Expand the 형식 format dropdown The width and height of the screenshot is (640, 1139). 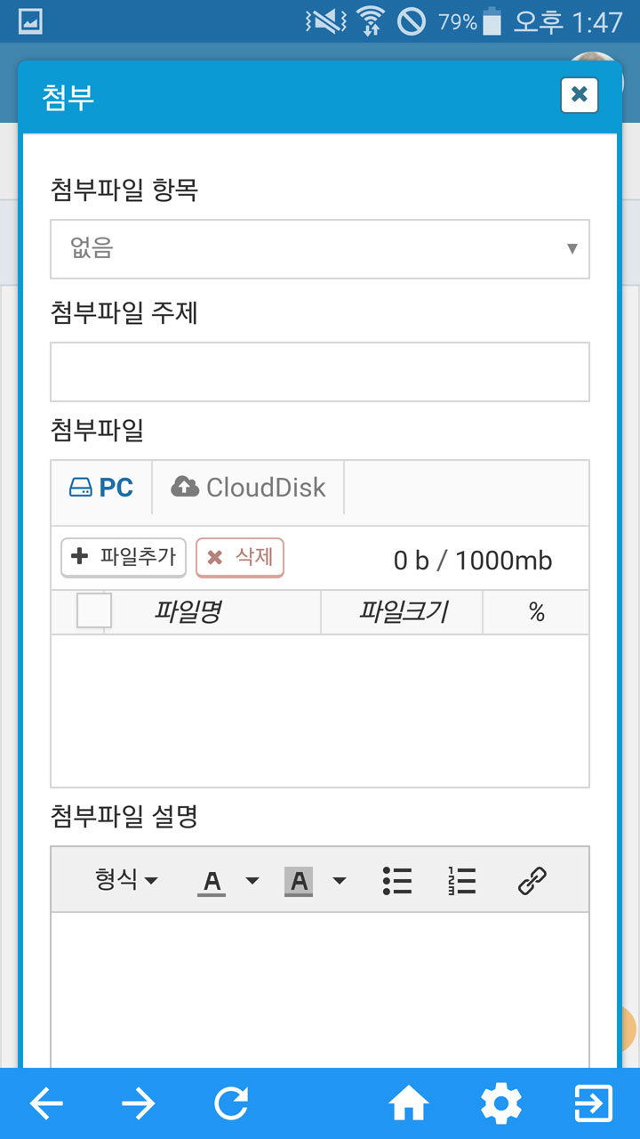pyautogui.click(x=126, y=880)
